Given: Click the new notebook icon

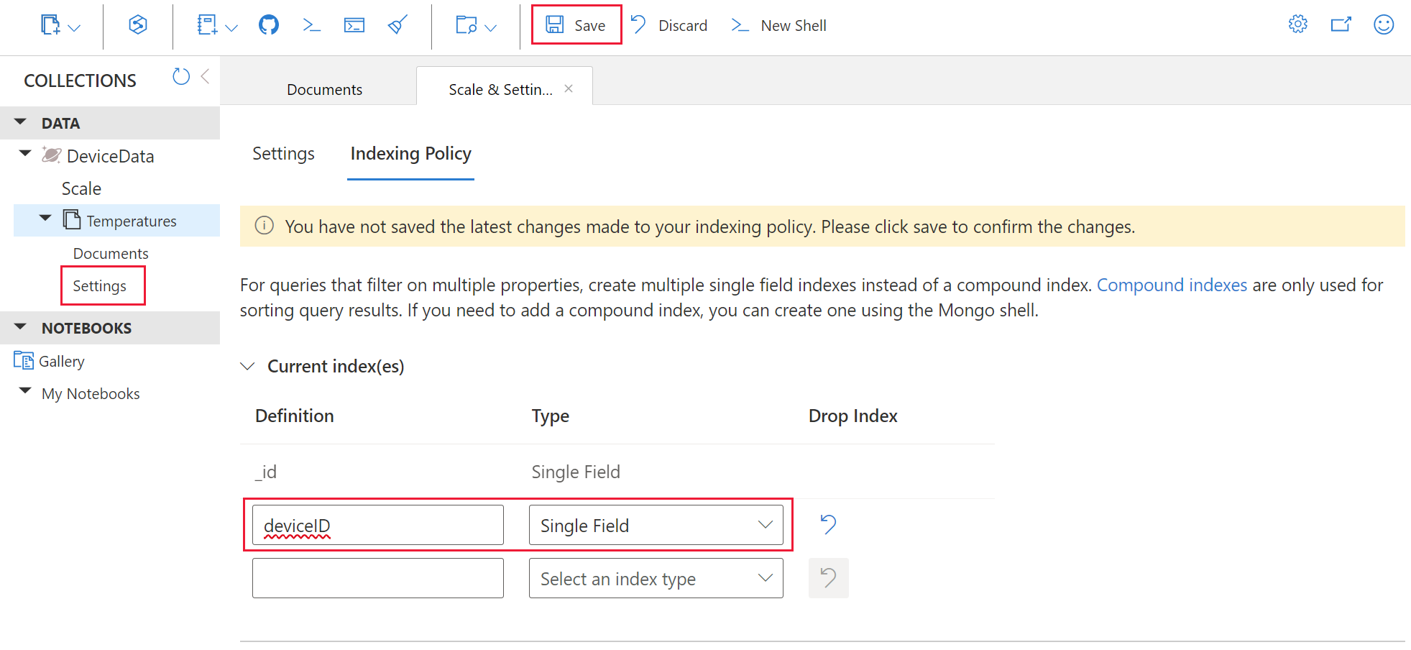Looking at the screenshot, I should pyautogui.click(x=208, y=24).
